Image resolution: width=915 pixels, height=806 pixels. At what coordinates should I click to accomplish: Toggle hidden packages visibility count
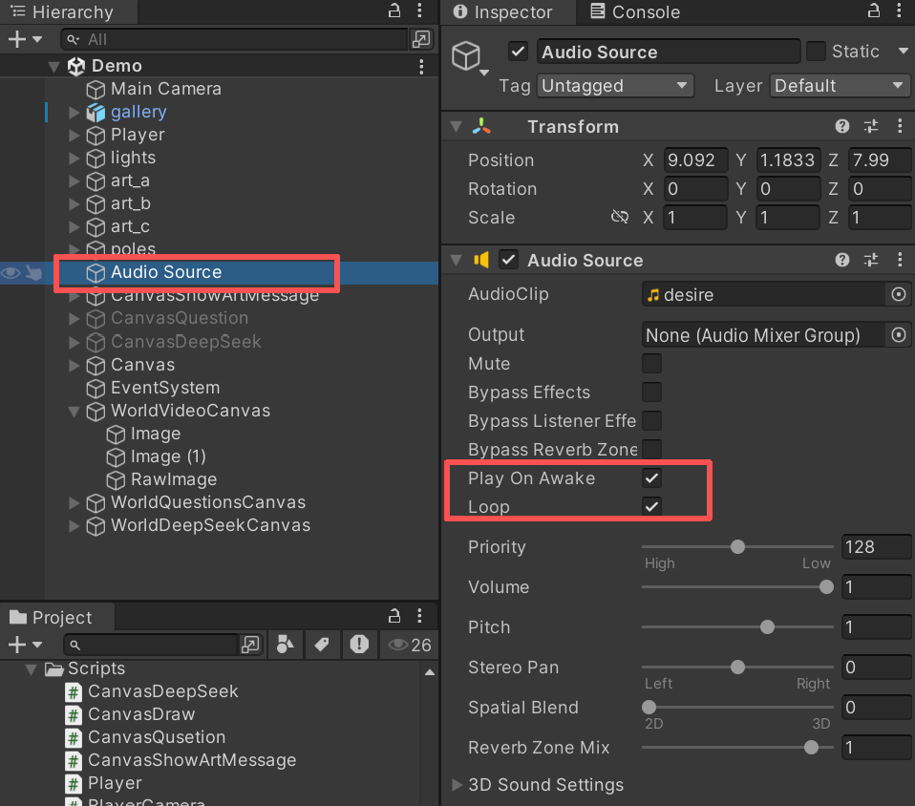pos(410,645)
